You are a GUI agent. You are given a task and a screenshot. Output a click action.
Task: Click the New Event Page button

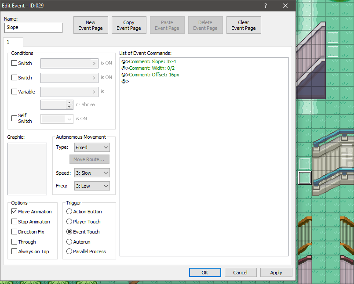(91, 25)
